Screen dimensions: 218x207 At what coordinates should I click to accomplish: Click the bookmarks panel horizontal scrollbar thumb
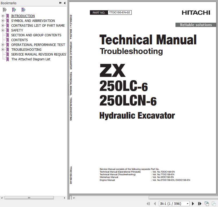tap(29, 198)
